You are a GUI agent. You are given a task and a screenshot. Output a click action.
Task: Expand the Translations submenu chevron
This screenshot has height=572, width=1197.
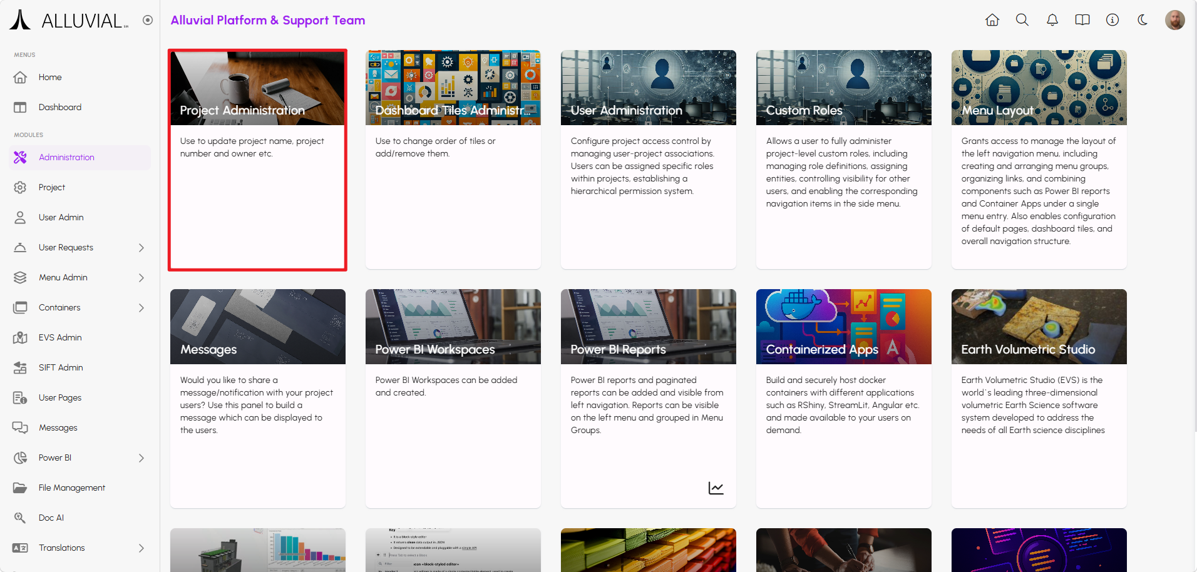(x=141, y=548)
